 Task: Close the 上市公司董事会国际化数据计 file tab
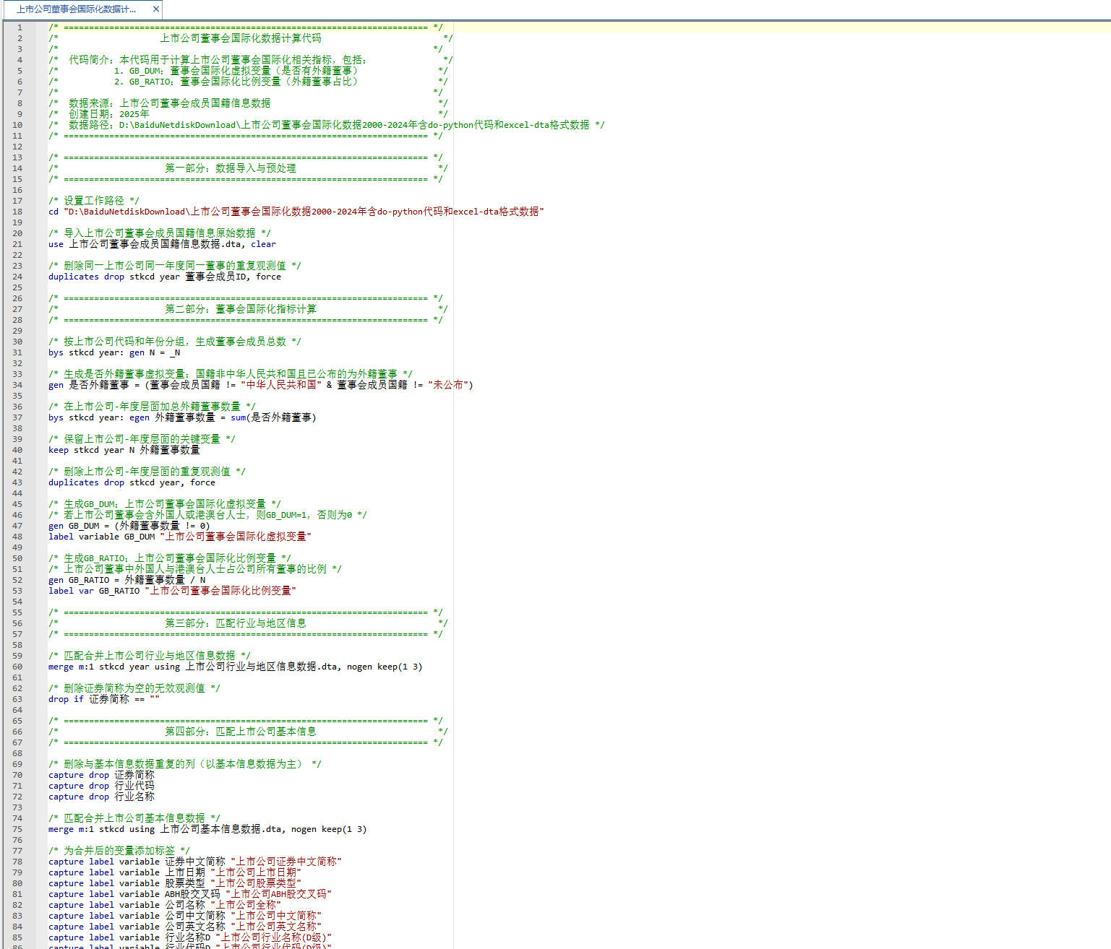155,9
